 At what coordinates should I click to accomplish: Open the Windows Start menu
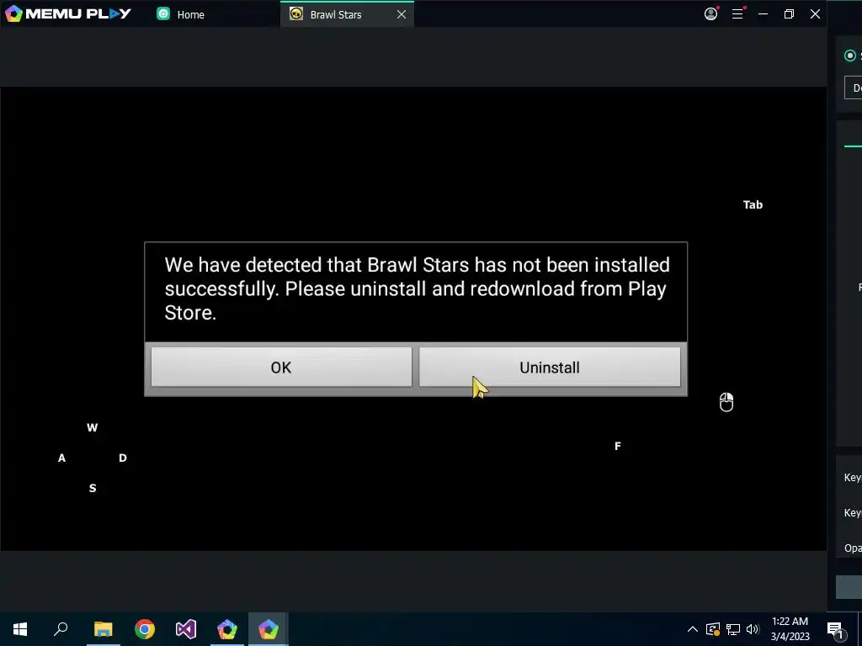pos(20,629)
